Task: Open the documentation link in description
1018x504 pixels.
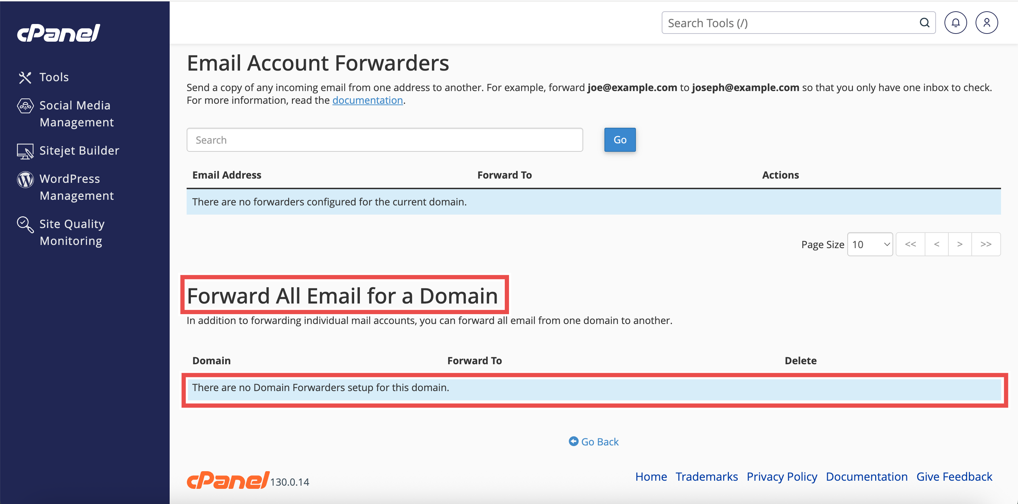Action: [367, 100]
